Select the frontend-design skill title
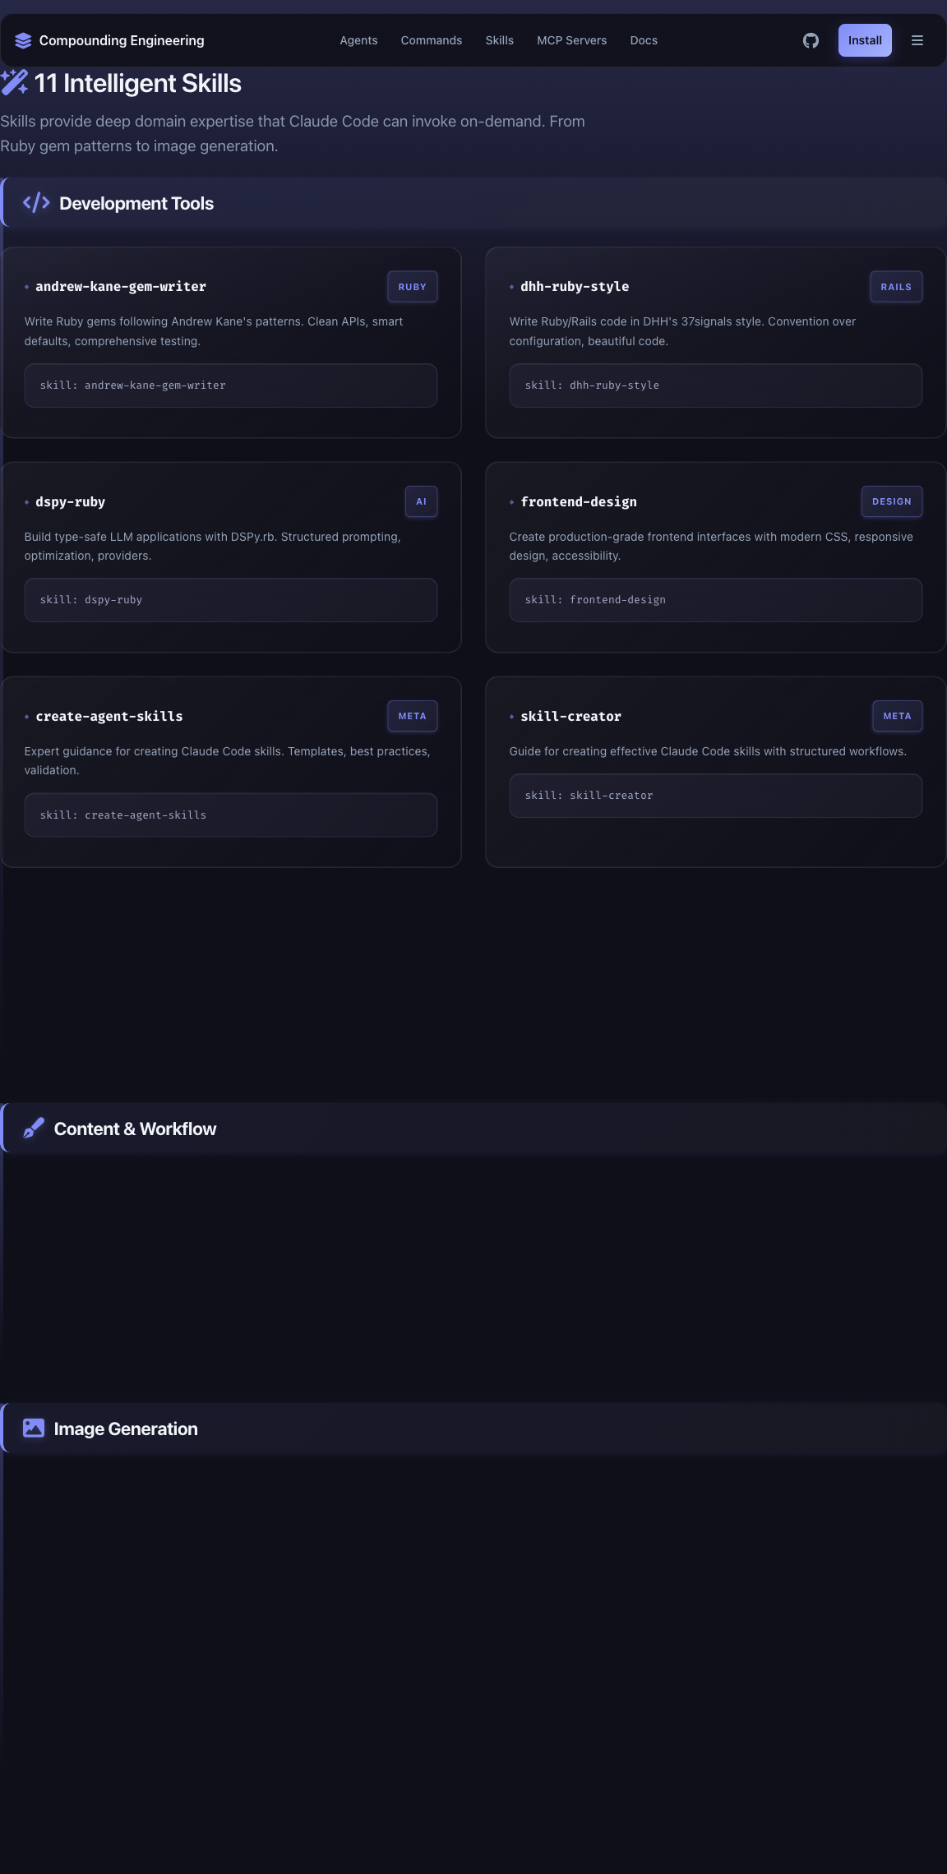The image size is (947, 1874). coord(579,502)
